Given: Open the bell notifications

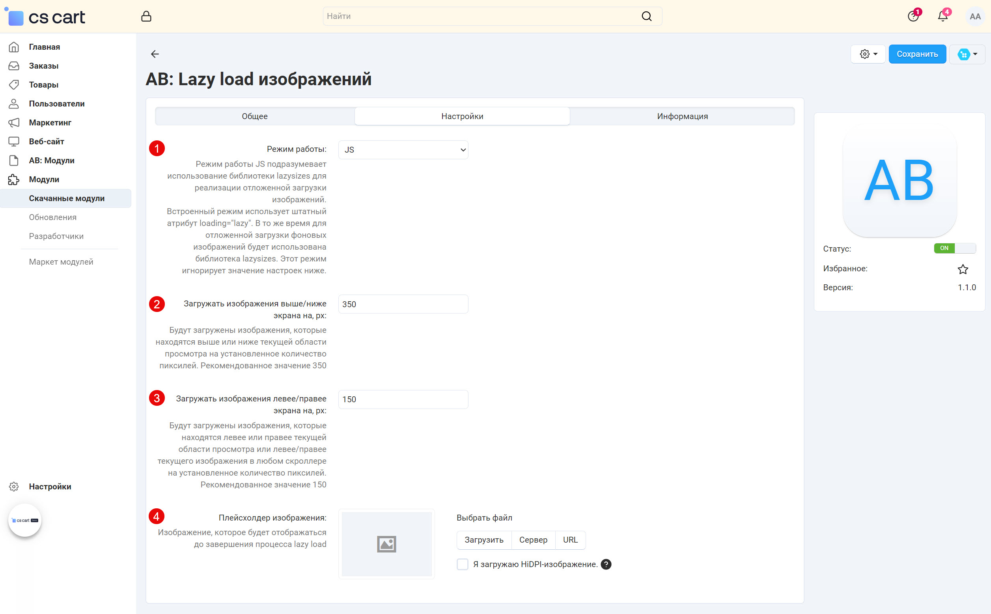Looking at the screenshot, I should (x=942, y=16).
